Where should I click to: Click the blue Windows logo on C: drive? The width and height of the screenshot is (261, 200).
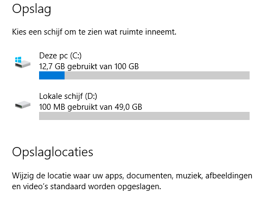18,59
